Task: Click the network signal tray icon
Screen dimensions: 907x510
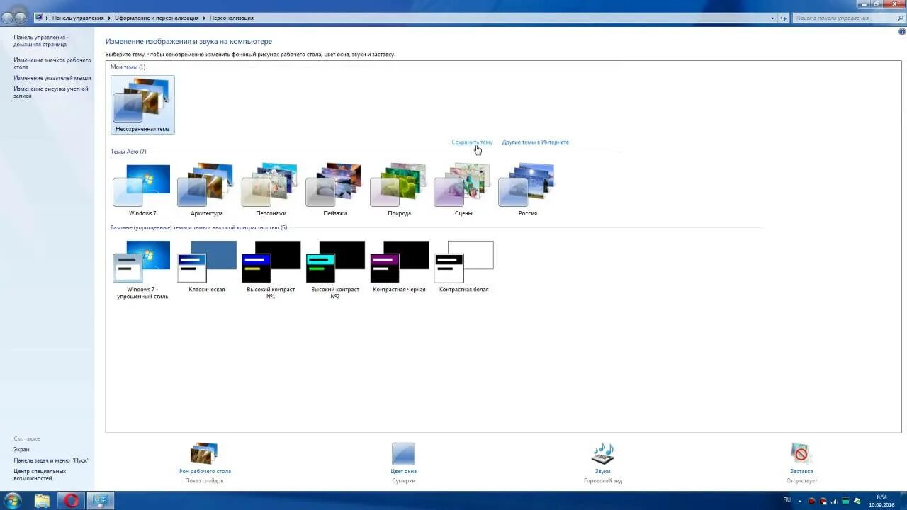Action: 834,501
